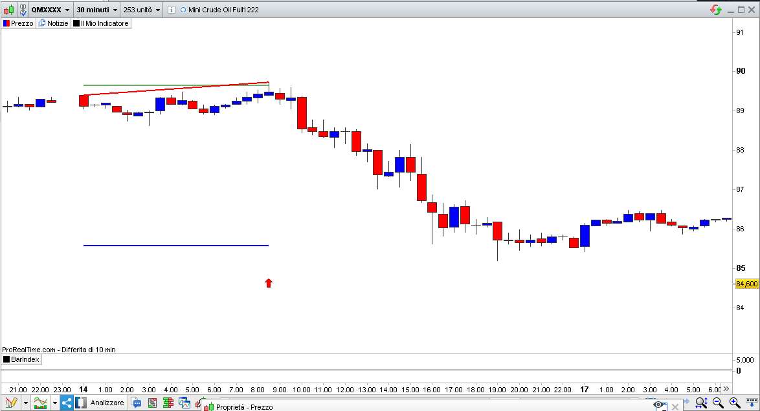The image size is (760, 411).
Task: Open the drawing tools dropdown arrow
Action: (x=26, y=403)
